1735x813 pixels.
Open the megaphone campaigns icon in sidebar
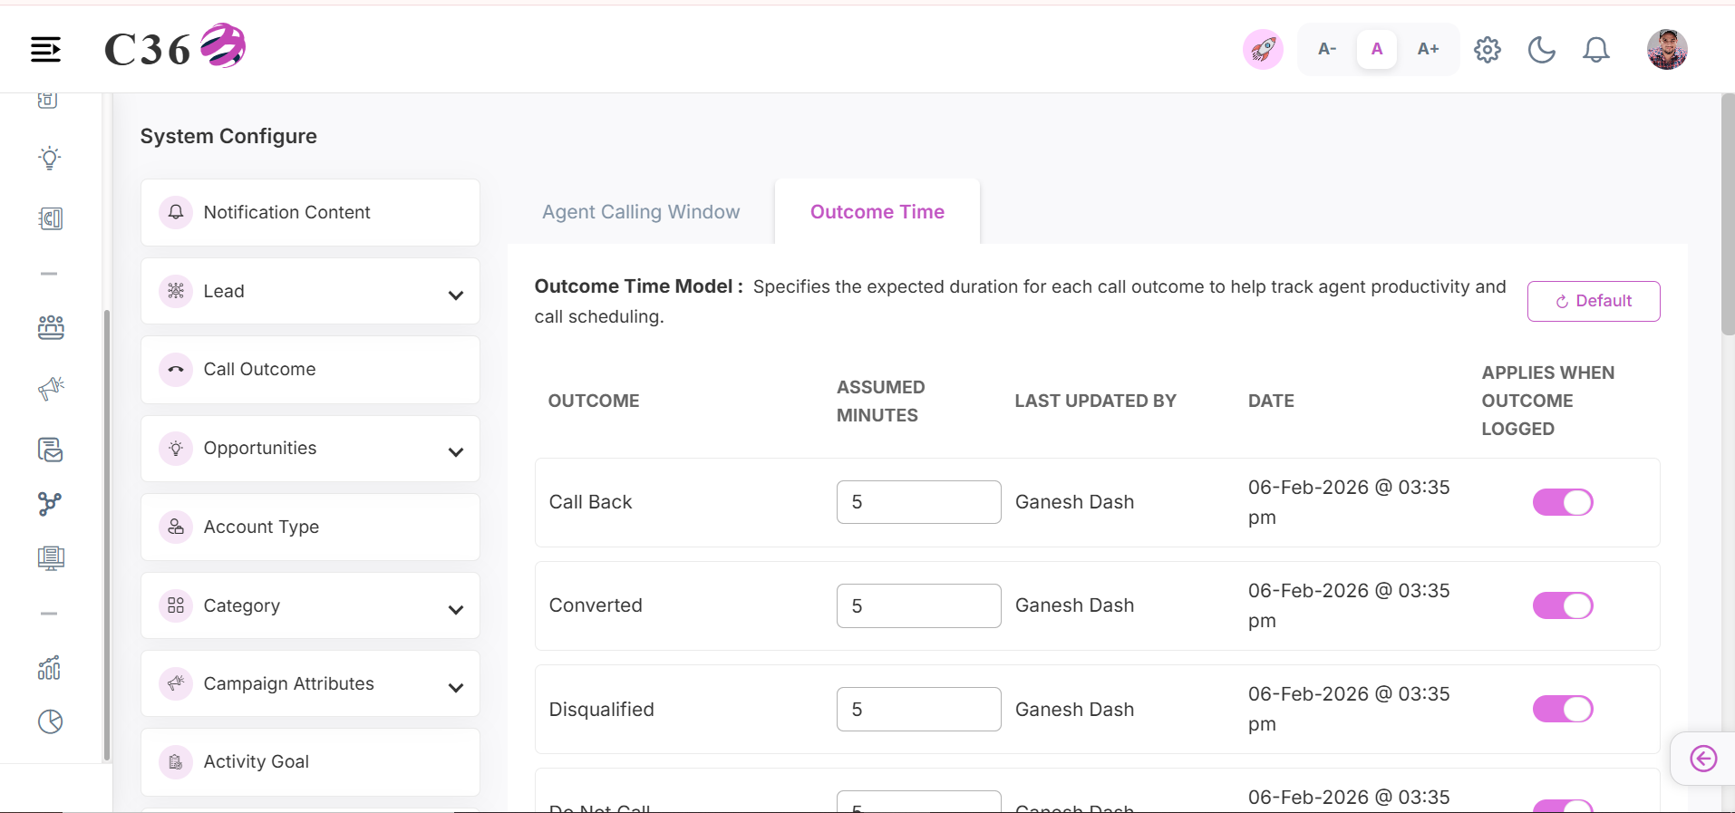point(51,389)
